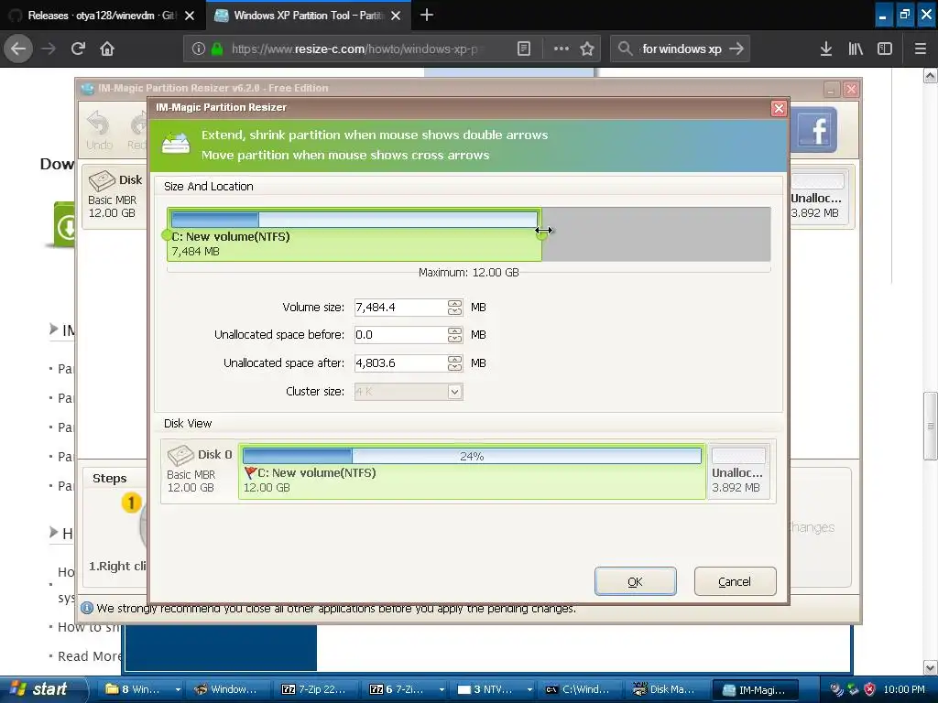The width and height of the screenshot is (938, 703).
Task: Open the Windows Start menu
Action: 42,689
